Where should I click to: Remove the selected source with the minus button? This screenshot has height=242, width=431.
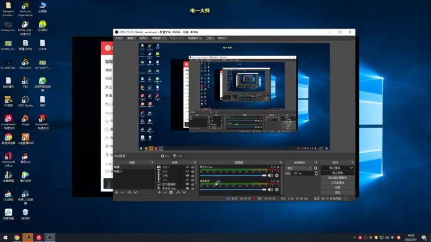[165, 193]
